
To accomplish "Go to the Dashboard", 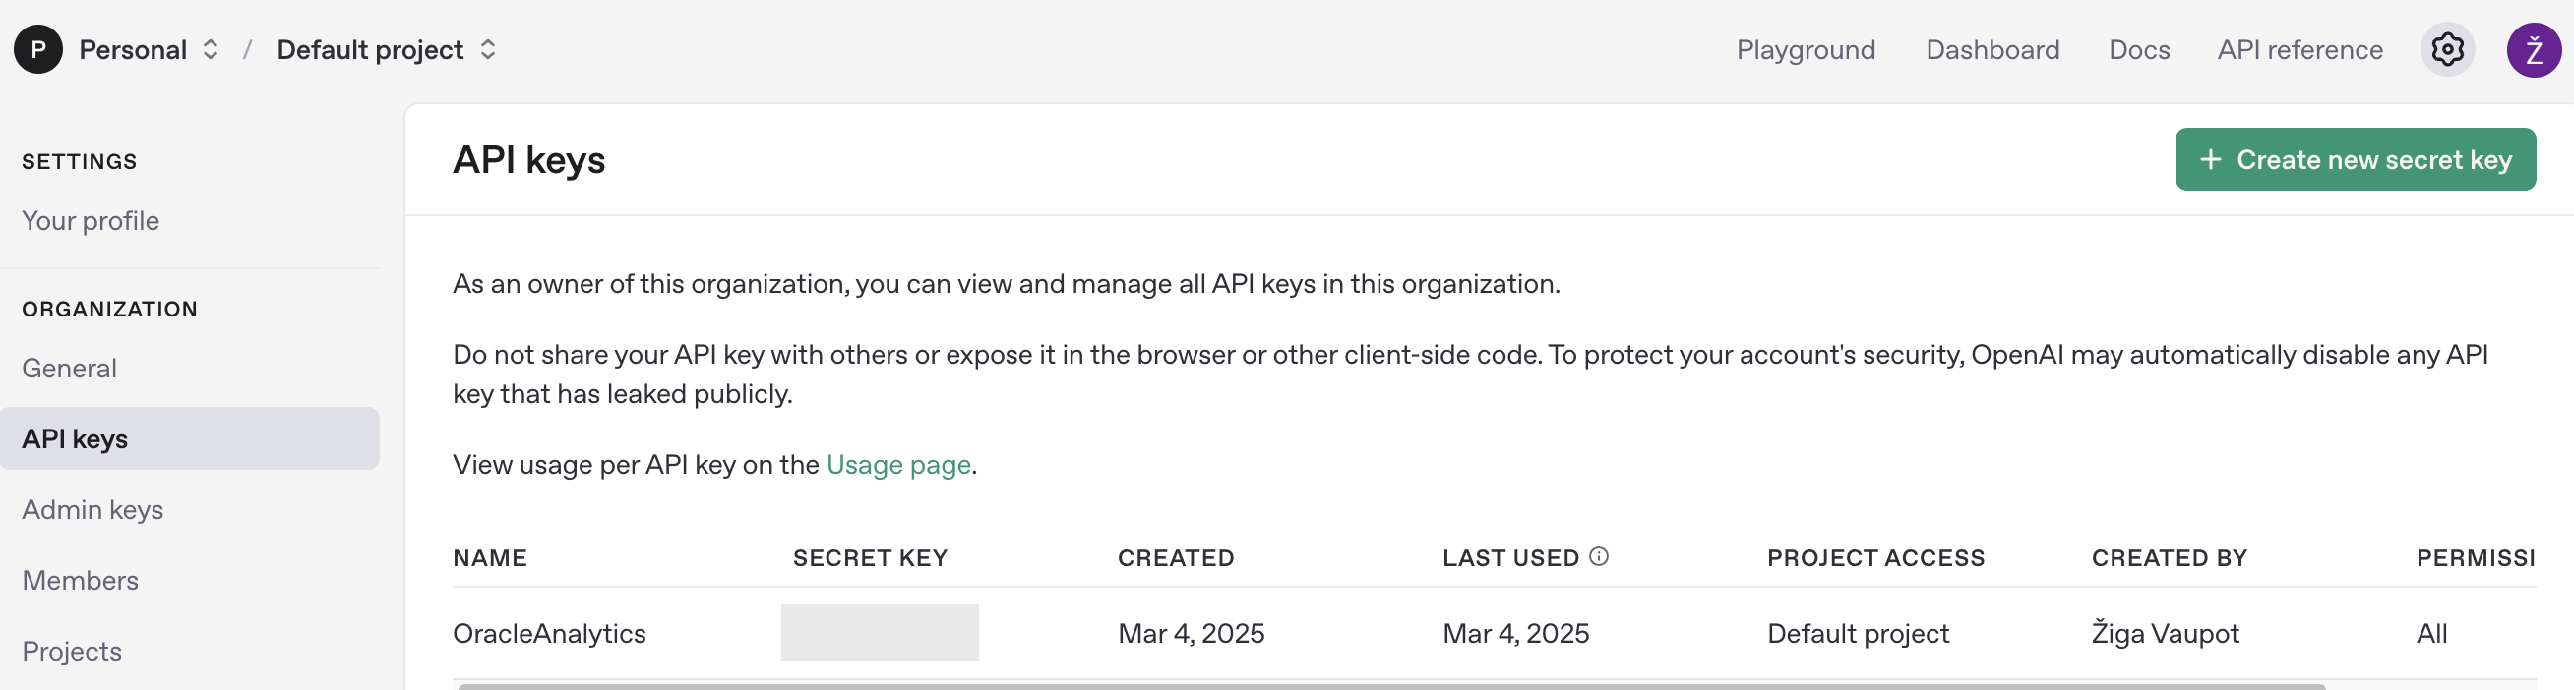I will tap(1992, 49).
